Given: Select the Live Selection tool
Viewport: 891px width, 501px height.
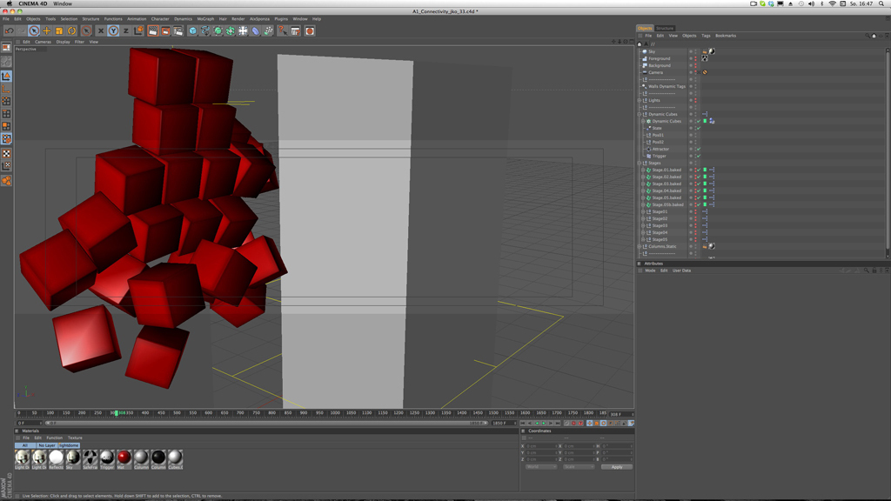Looking at the screenshot, I should pyautogui.click(x=34, y=31).
